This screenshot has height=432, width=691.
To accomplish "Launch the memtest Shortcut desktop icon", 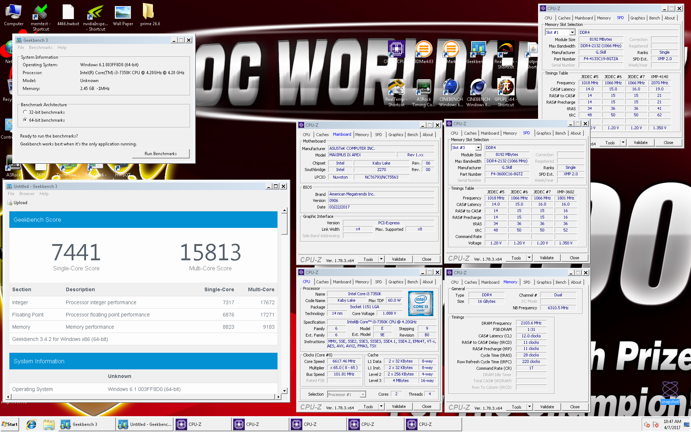I will (41, 17).
